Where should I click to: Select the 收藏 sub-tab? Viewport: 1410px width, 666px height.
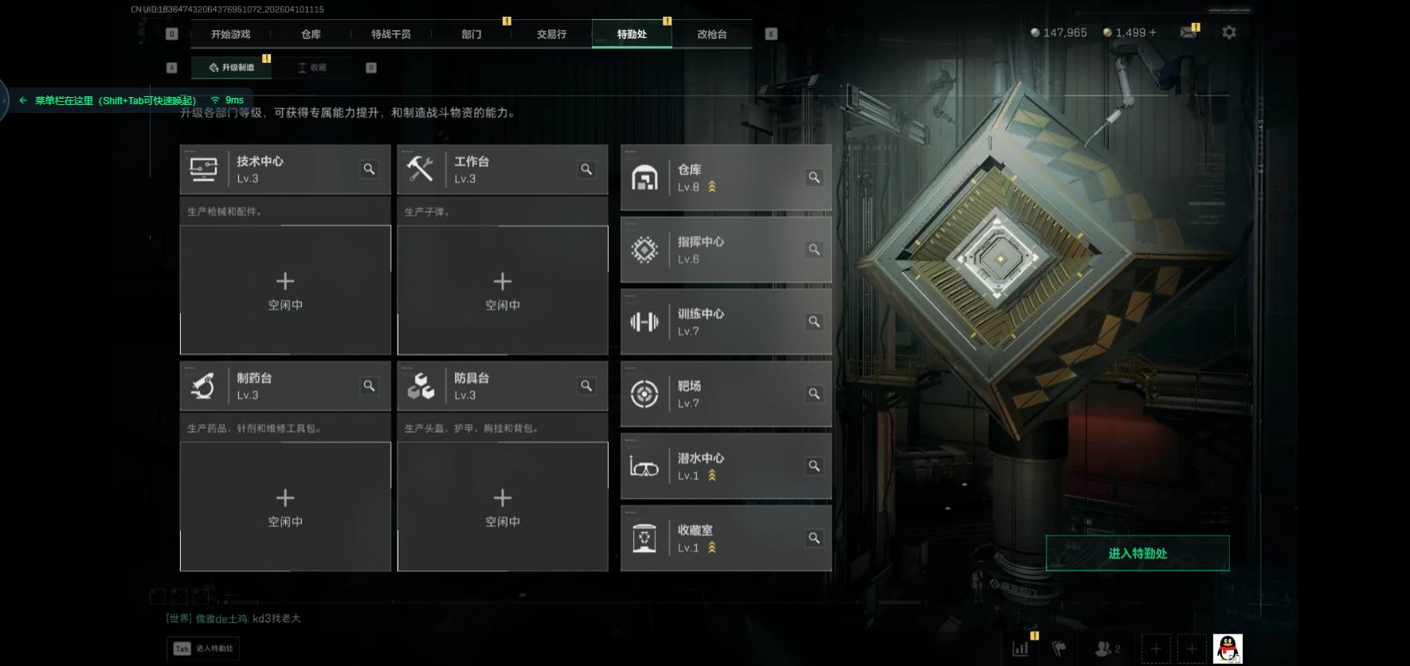click(311, 68)
